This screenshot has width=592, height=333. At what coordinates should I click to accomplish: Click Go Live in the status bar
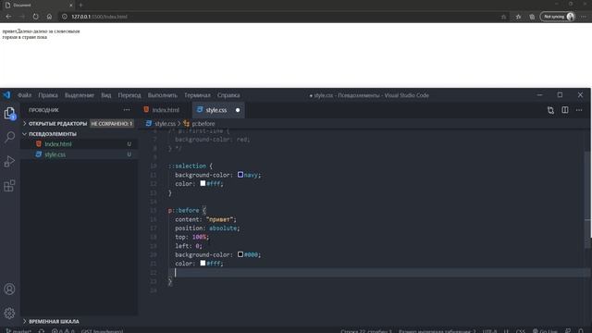[545, 331]
